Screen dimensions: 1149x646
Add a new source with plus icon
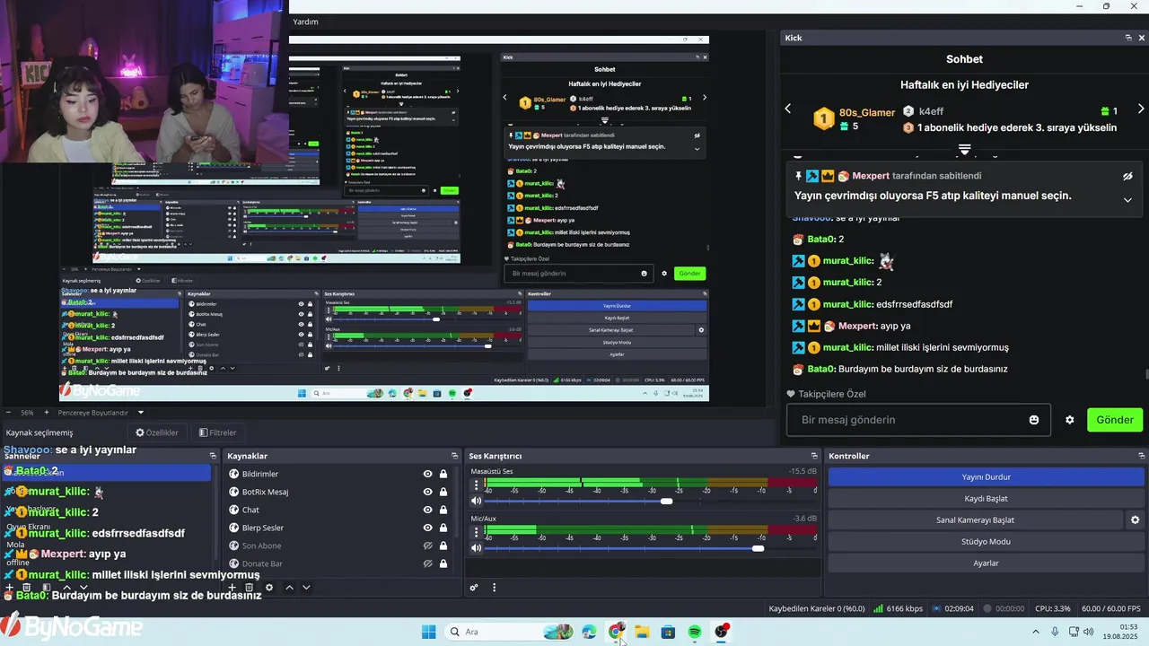(231, 588)
